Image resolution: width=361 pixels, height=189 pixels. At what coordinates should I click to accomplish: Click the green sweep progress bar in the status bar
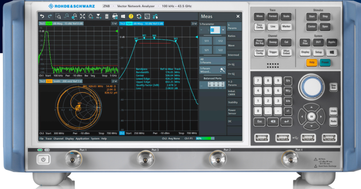(205, 138)
